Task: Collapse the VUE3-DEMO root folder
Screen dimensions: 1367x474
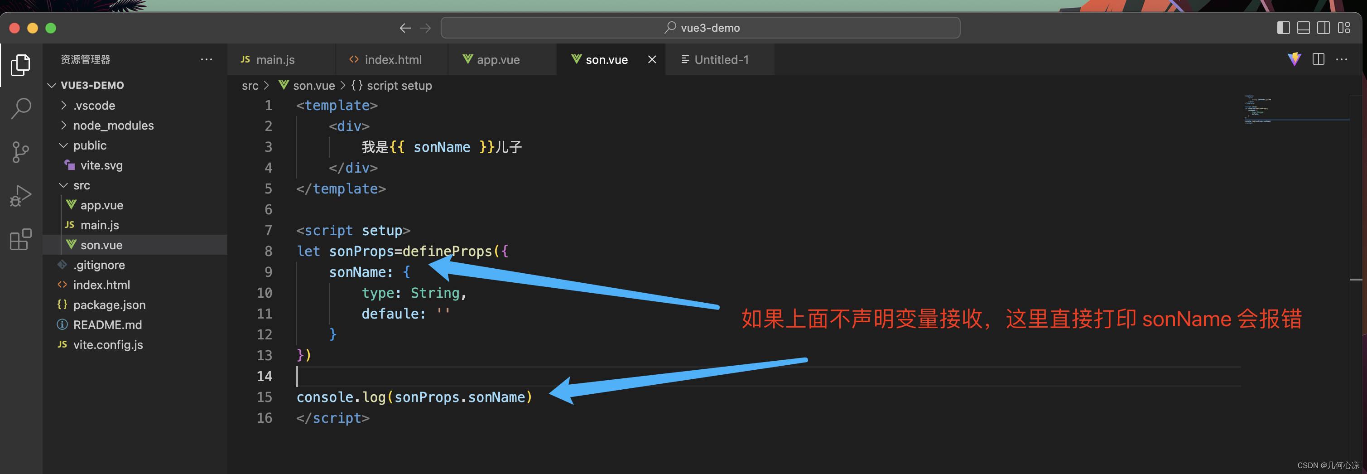Action: pos(135,86)
